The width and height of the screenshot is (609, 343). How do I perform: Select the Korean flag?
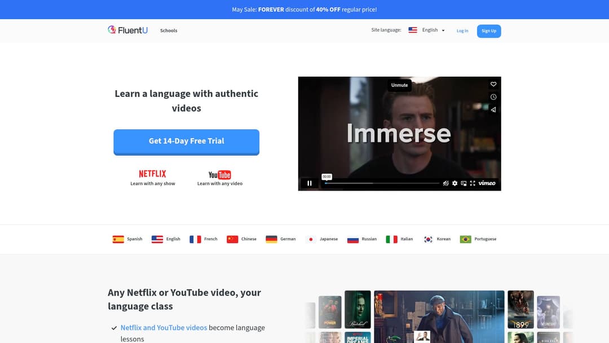pos(428,239)
